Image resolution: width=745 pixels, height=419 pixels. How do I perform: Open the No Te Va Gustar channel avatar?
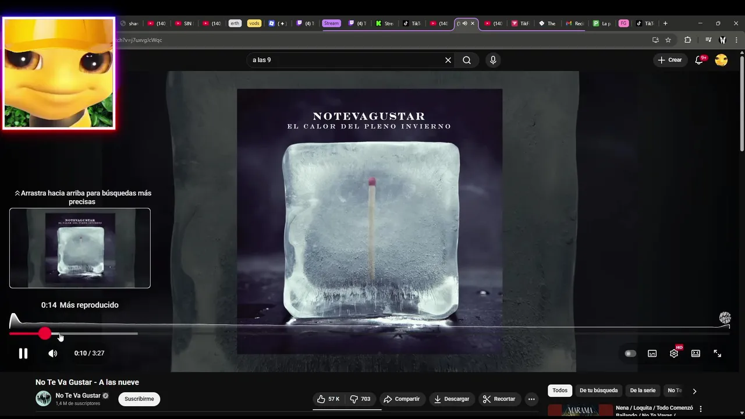pyautogui.click(x=44, y=399)
